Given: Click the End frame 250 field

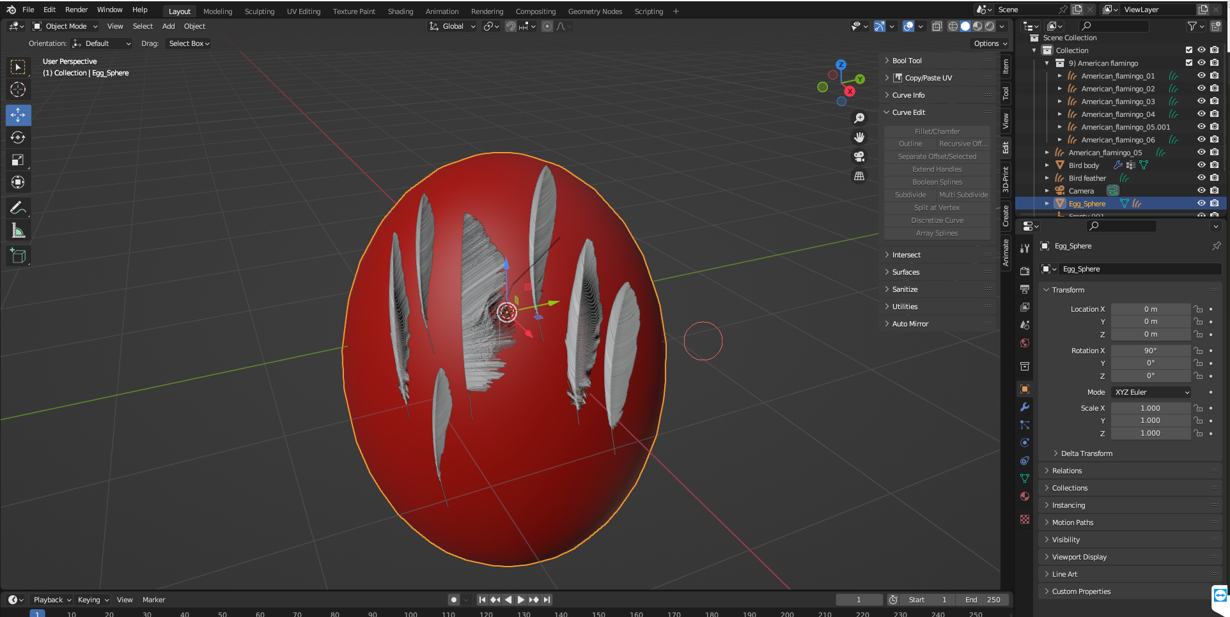Looking at the screenshot, I should pos(983,600).
